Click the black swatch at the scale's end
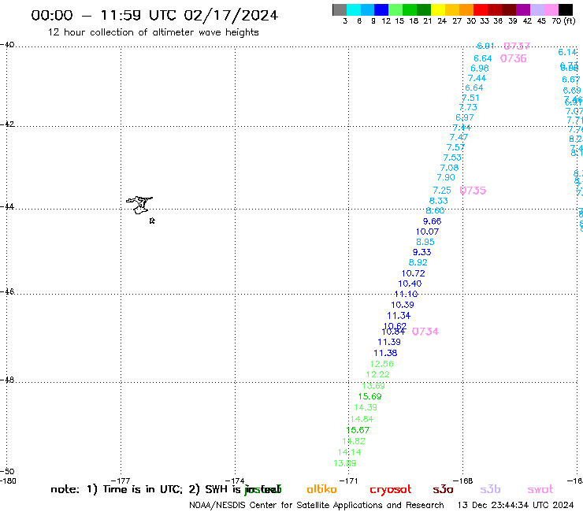 point(566,9)
